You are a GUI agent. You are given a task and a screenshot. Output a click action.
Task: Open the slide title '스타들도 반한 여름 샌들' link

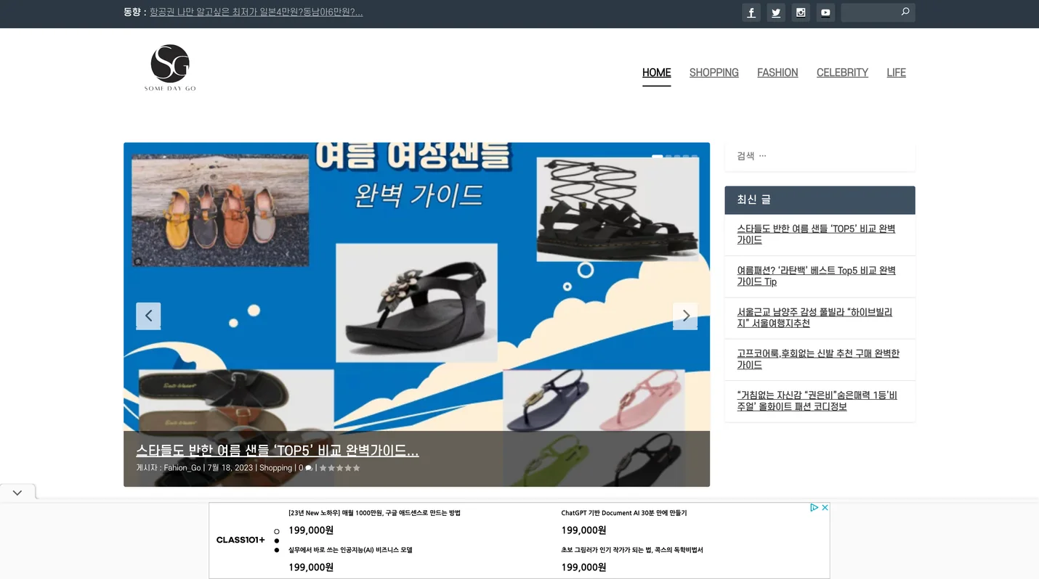[x=278, y=451]
